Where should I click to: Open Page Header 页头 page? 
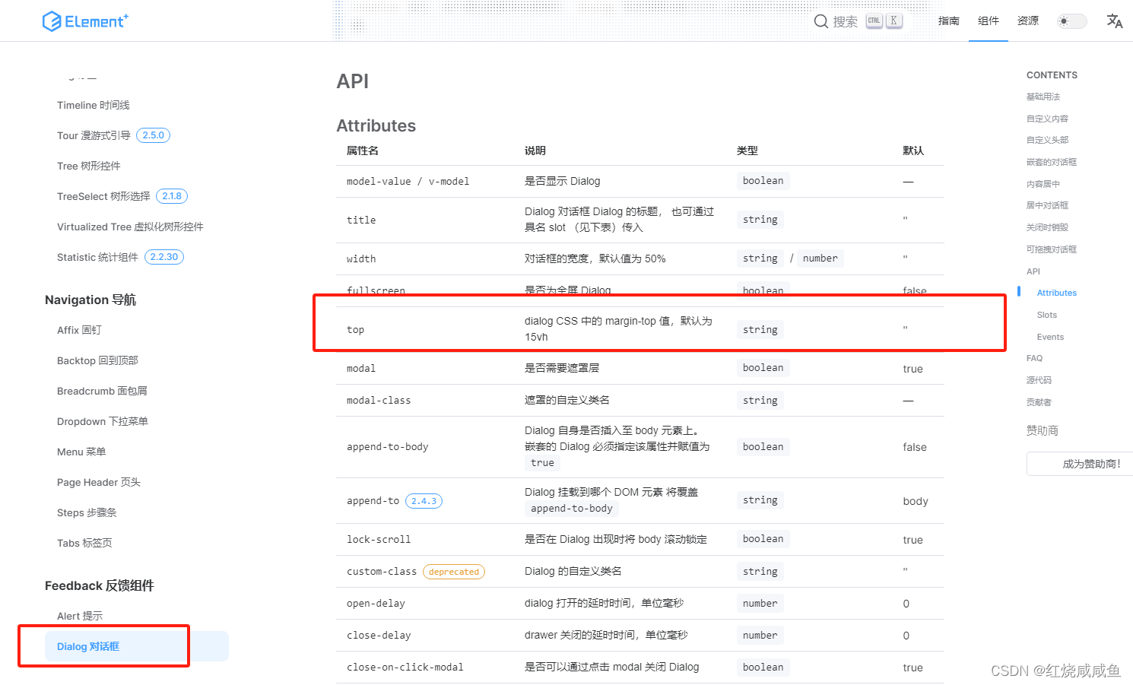coord(99,482)
